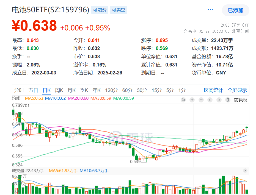The height and width of the screenshot is (195, 256).
Task: Close the volume indicator panel
Action: click(x=245, y=171)
